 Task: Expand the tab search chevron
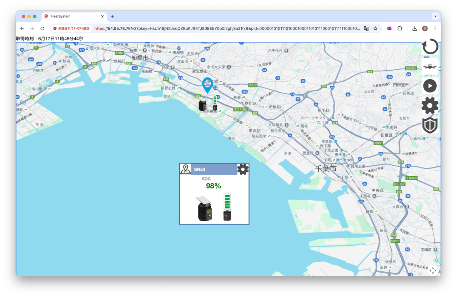coord(435,16)
